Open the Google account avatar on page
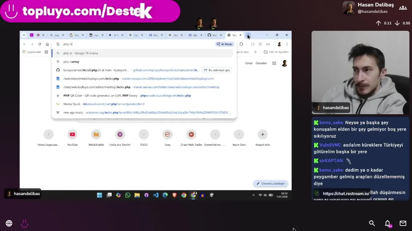Viewport: 412px width, 231px height. pyautogui.click(x=284, y=63)
